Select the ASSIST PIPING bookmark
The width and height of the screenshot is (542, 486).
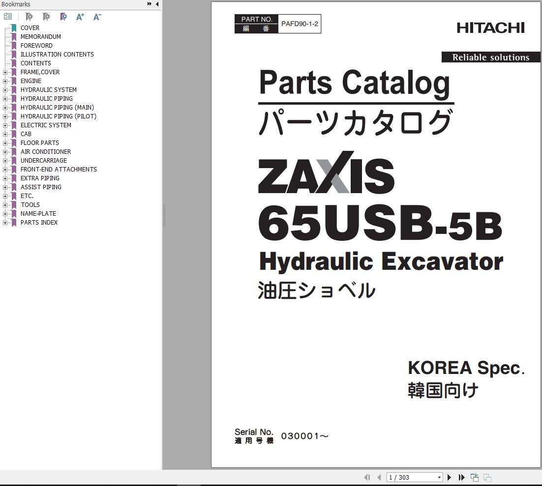41,187
